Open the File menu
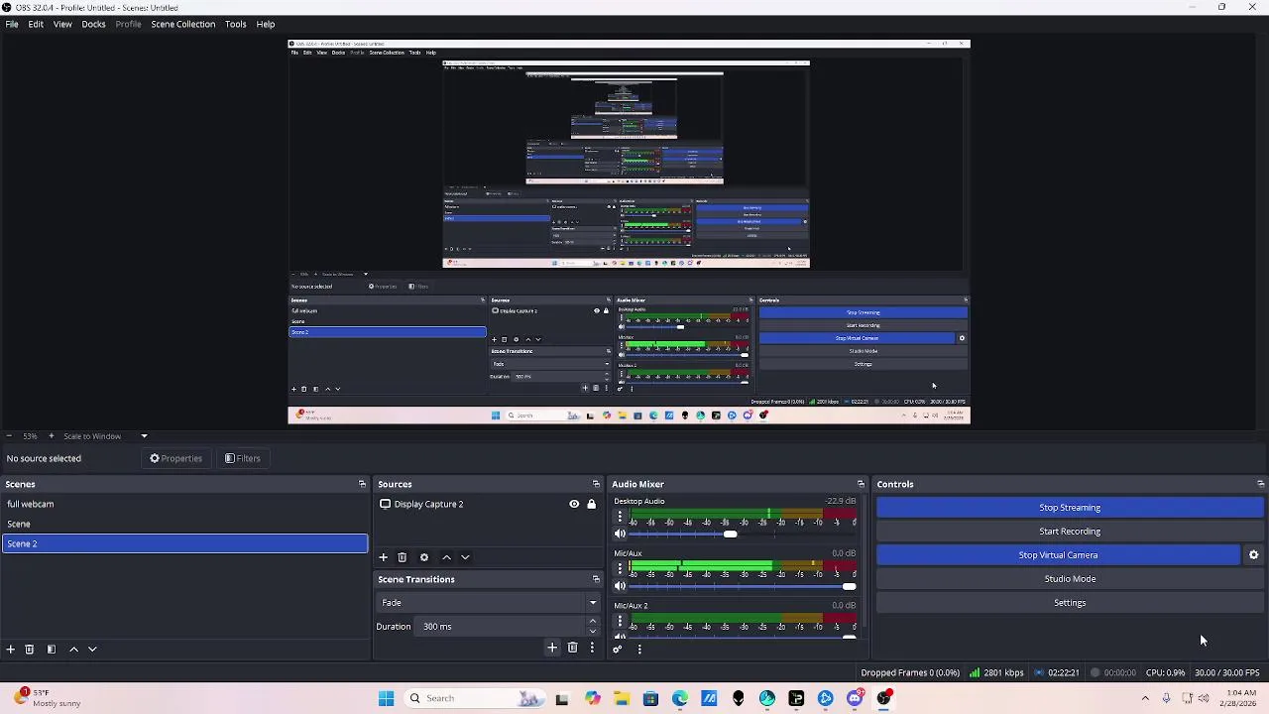 pos(12,24)
